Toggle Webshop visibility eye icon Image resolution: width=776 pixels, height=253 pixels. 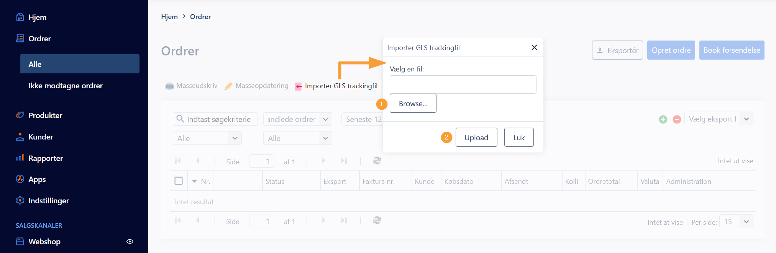click(x=130, y=242)
